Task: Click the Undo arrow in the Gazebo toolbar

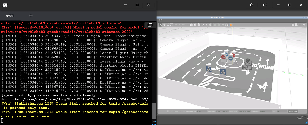Action: [176, 25]
